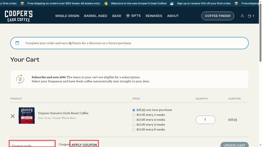The height and width of the screenshot is (147, 262).
Task: Click the rewards points window icon in banner
Action: (17, 43)
